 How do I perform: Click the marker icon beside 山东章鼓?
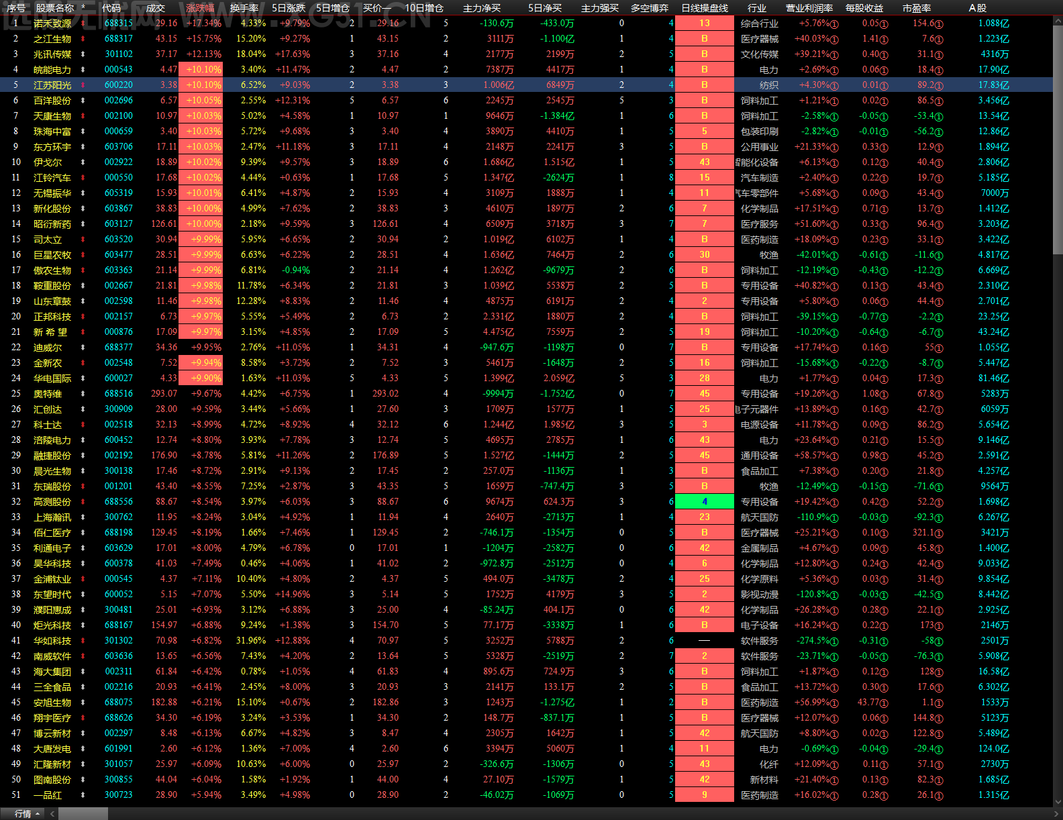pos(83,301)
